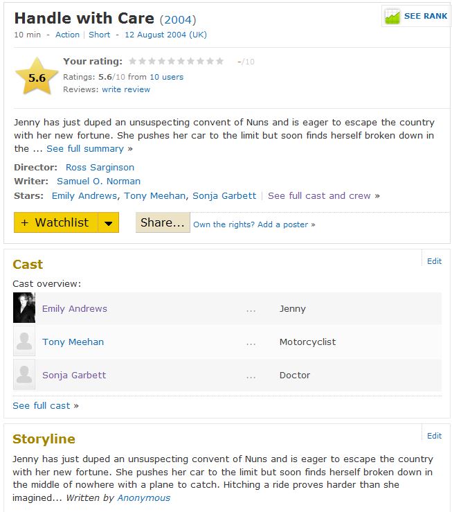Expand the full plot summary
452x512 pixels.
(x=85, y=149)
